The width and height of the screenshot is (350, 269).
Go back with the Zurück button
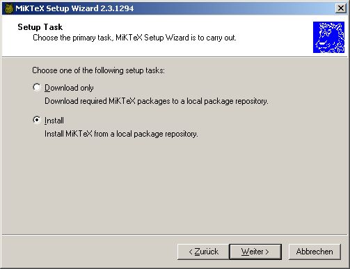(203, 252)
